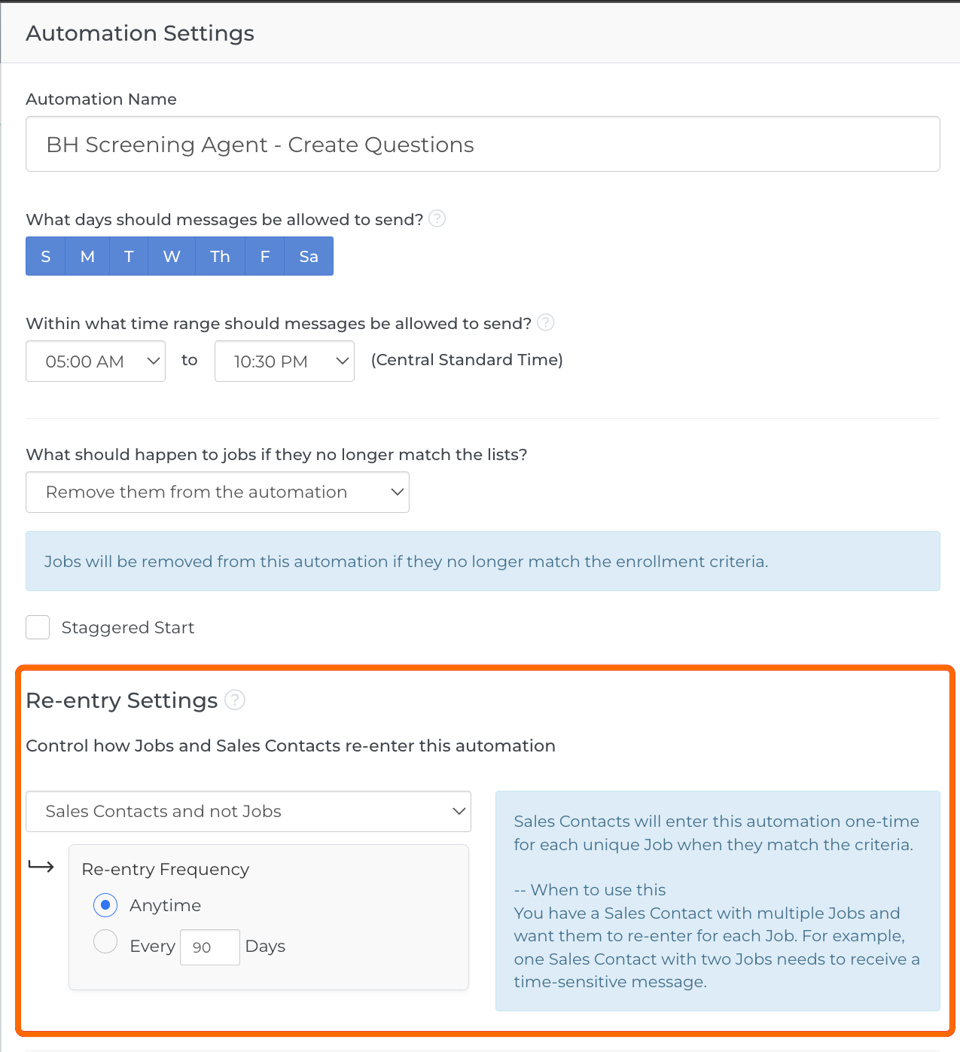960x1052 pixels.
Task: Open Sales Contacts and not Jobs dropdown
Action: 248,811
